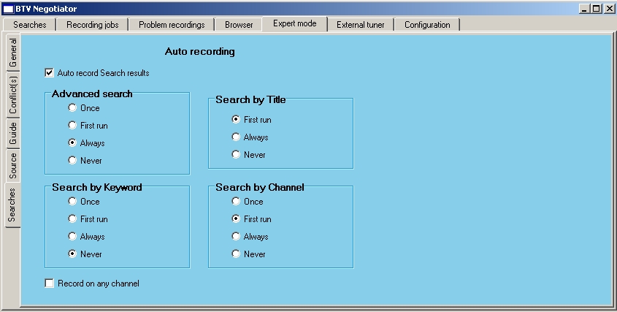Open Problem recordings tab
The width and height of the screenshot is (617, 312).
(172, 24)
